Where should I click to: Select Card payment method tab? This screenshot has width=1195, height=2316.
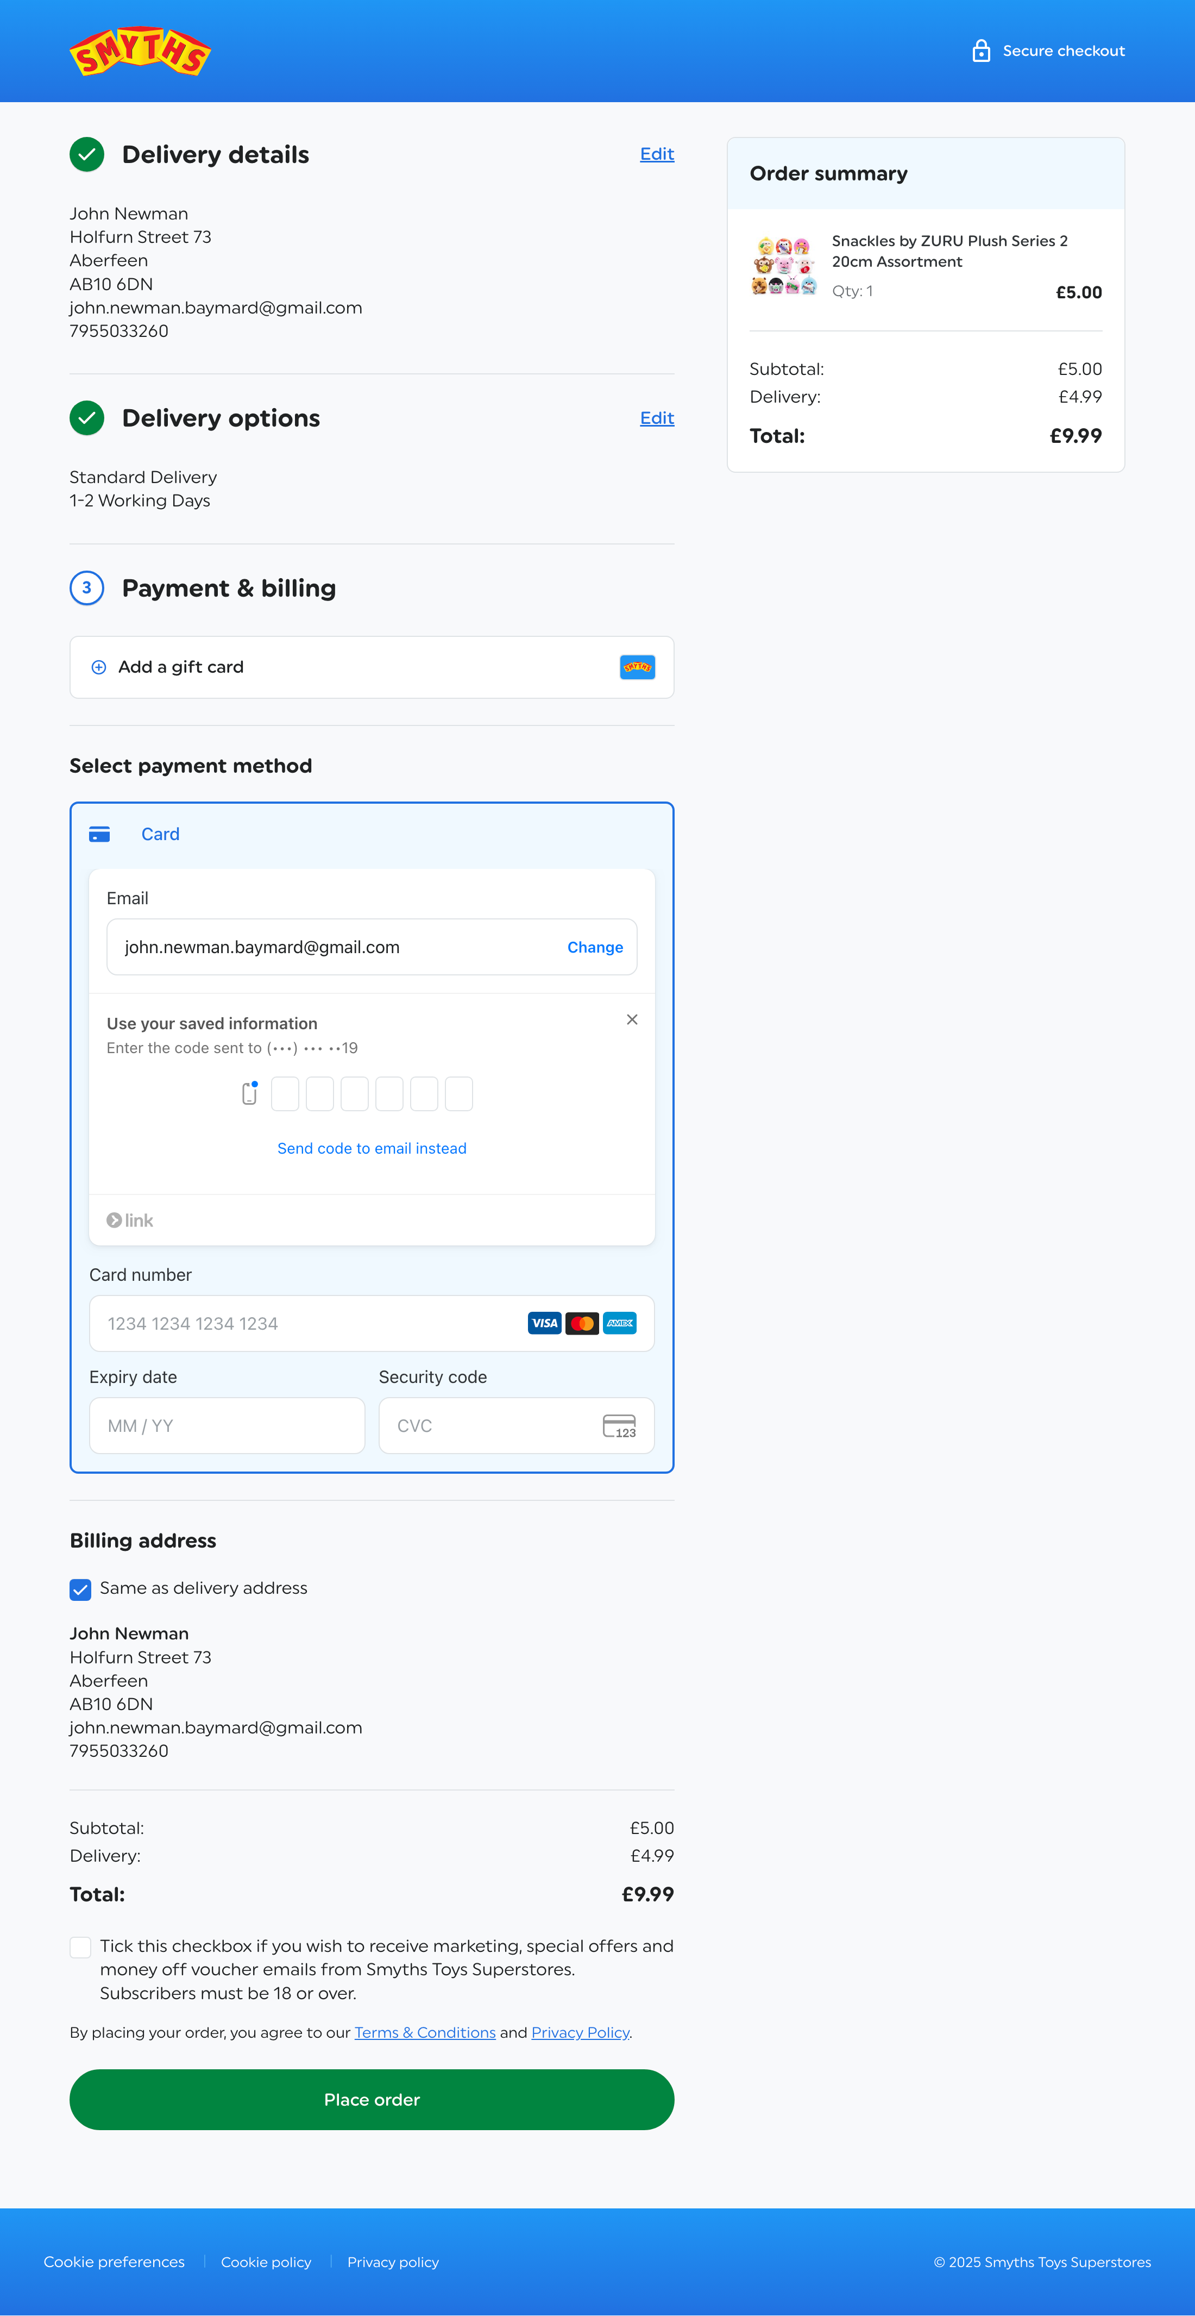160,834
